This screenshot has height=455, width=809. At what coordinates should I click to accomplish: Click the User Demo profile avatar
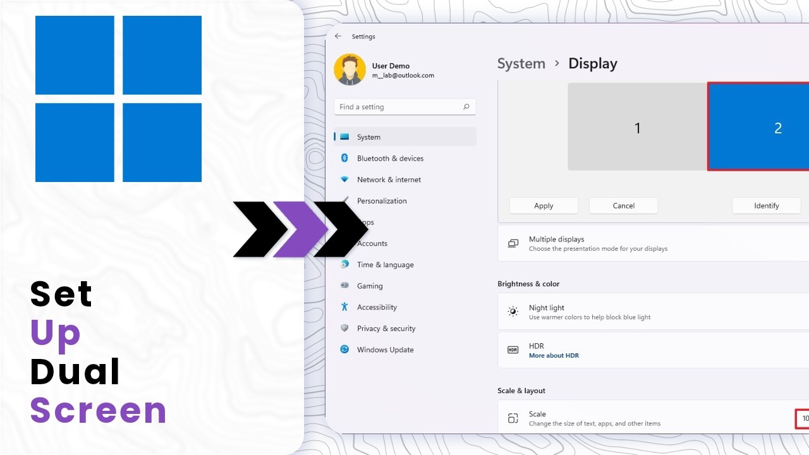coord(350,70)
